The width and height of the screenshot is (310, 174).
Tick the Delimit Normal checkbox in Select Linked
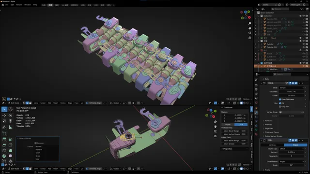pos(39,146)
